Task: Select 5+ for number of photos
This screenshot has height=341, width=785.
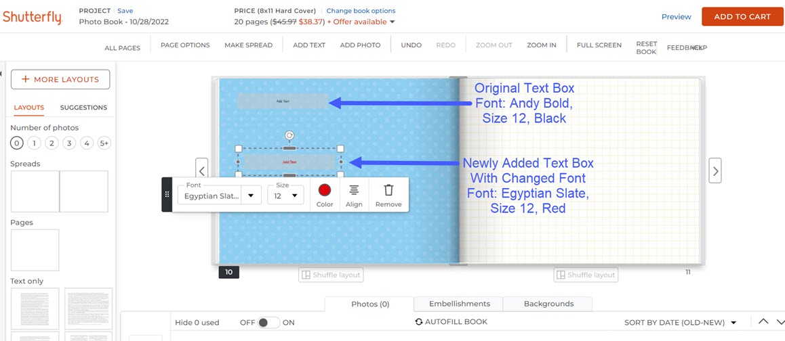Action: [104, 143]
